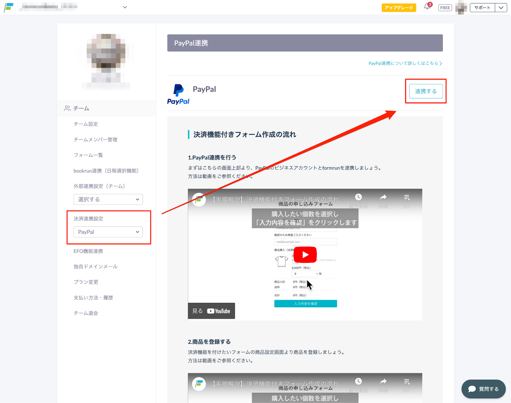Click the 外部連携設定（チーム） label
This screenshot has width=511, height=403.
[x=99, y=186]
